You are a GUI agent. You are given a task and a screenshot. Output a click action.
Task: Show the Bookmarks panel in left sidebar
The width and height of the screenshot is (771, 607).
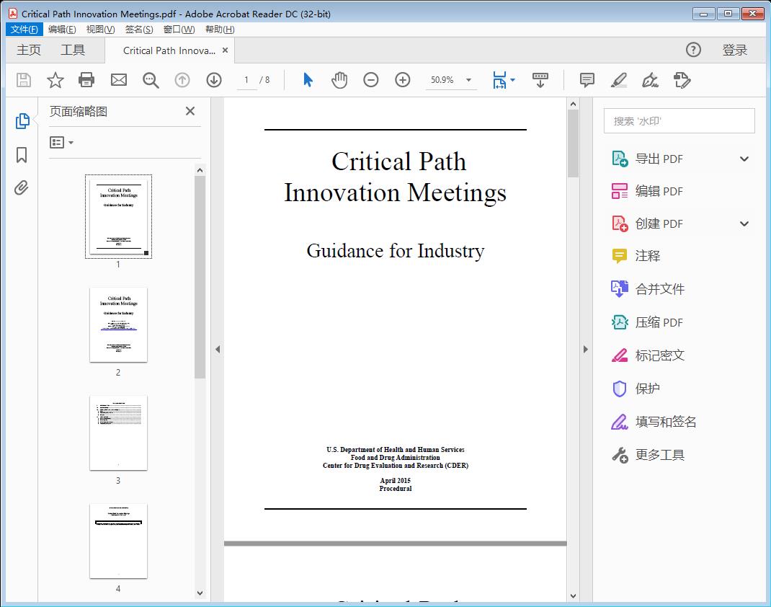(21, 154)
